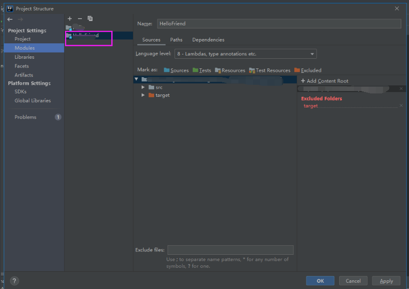Open the Language level dropdown
409x289 pixels.
pyautogui.click(x=246, y=54)
